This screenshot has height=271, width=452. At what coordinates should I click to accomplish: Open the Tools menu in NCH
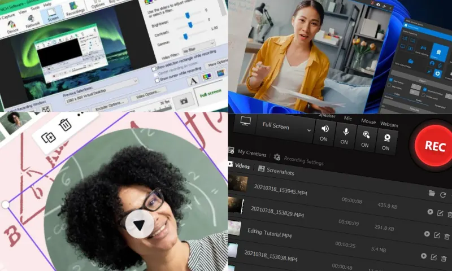(35, 8)
